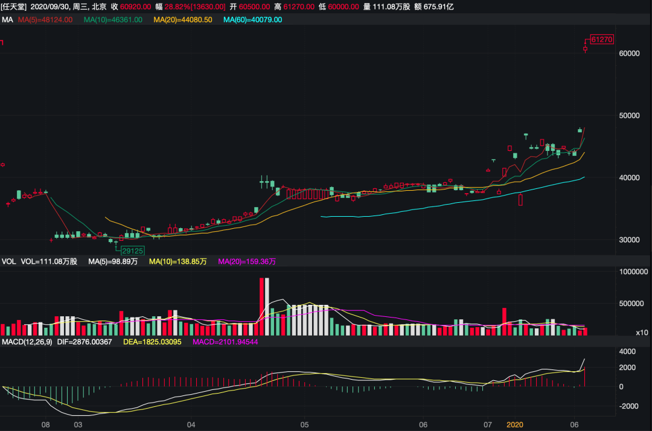The image size is (652, 431).
Task: Click the 60000 price axis label
Action: coord(629,54)
